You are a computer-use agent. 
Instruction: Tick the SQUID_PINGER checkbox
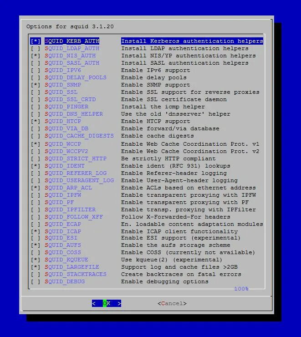pyautogui.click(x=36, y=107)
